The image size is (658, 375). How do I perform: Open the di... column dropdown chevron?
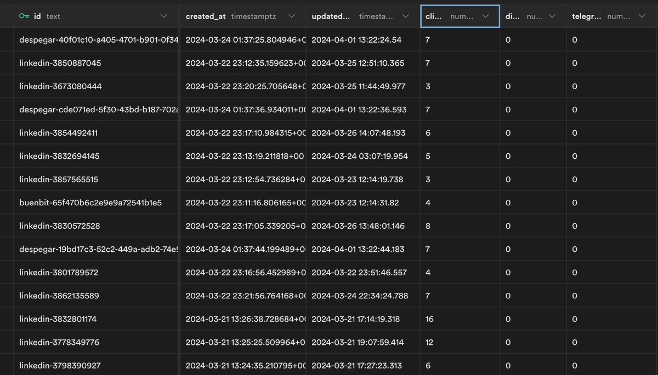coord(552,16)
